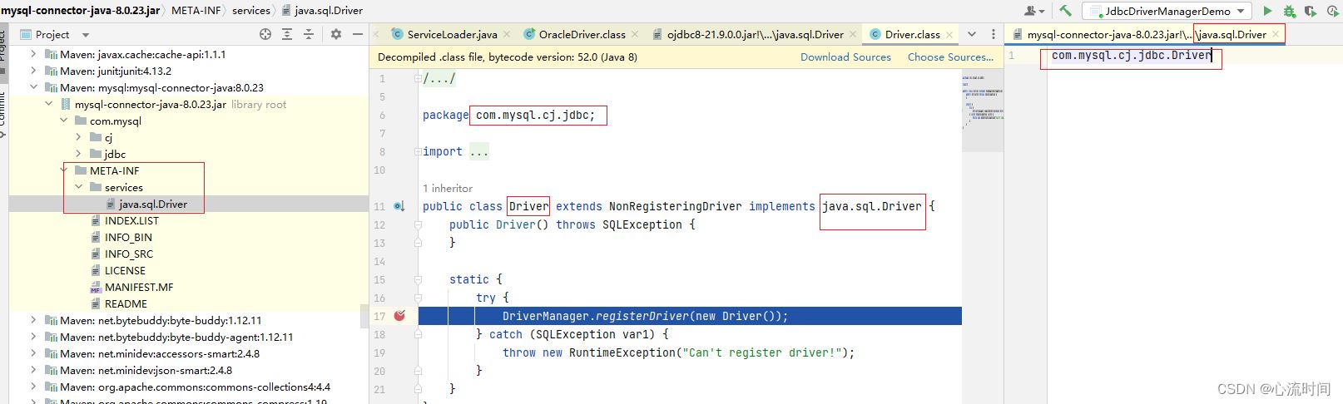
Task: Click the Build project hammer icon
Action: click(x=1065, y=11)
